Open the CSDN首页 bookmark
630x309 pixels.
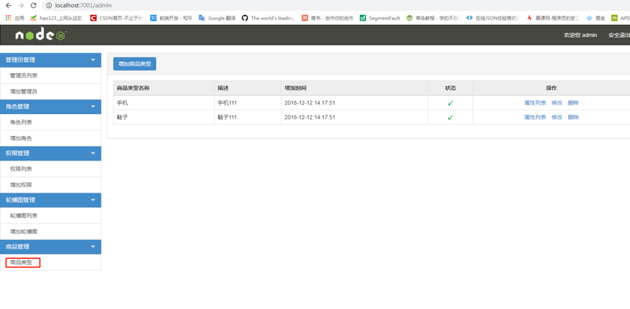117,18
